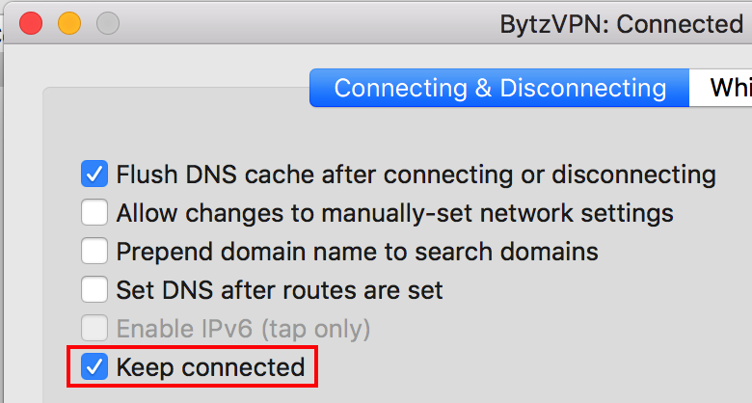Screen dimensions: 752x403
Task: Click the BytzVPN: Connected window title
Action: [x=622, y=24]
